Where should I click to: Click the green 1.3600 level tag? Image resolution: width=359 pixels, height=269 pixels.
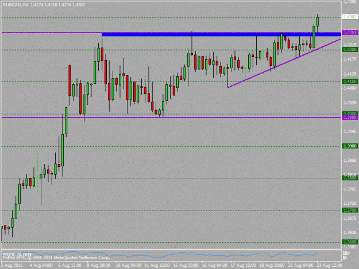350,242
